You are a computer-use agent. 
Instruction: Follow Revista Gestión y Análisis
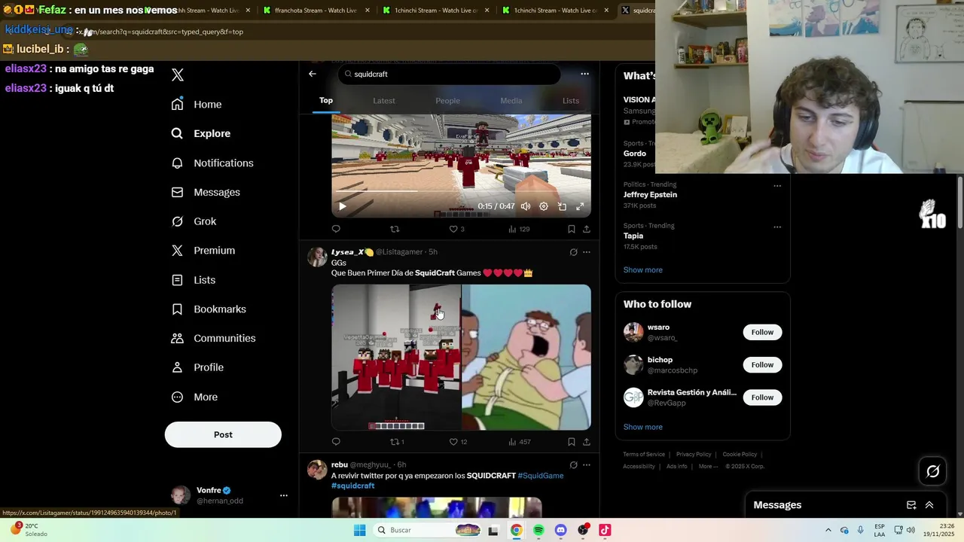click(762, 397)
